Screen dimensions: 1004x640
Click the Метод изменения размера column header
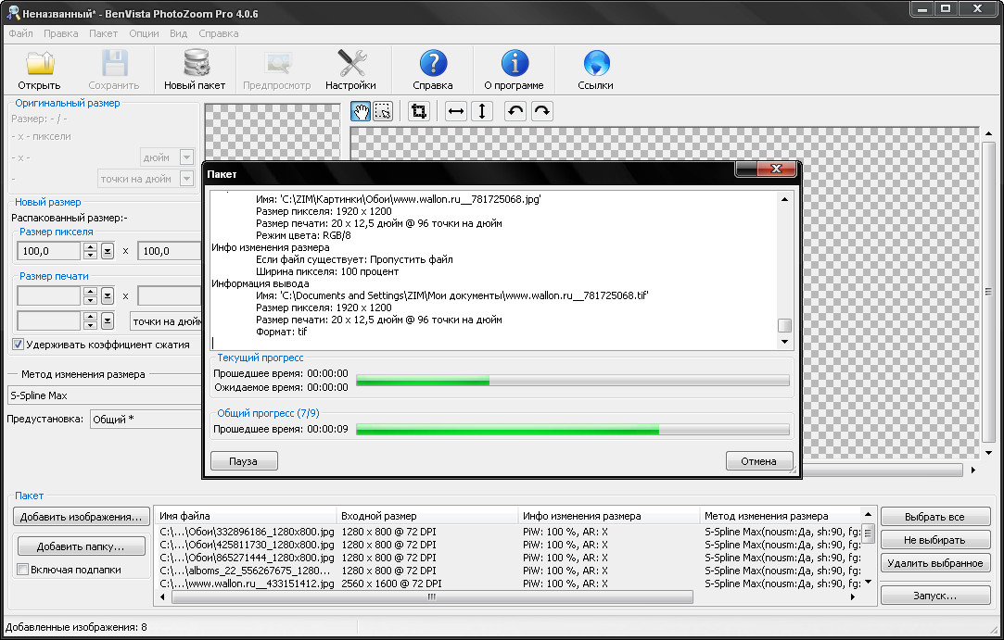pyautogui.click(x=782, y=516)
